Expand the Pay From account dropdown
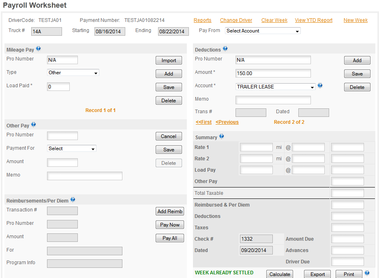 (x=263, y=31)
